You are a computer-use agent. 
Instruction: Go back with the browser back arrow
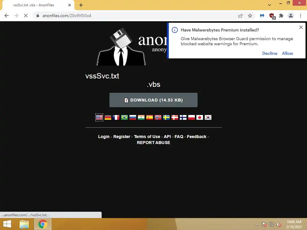[7, 16]
